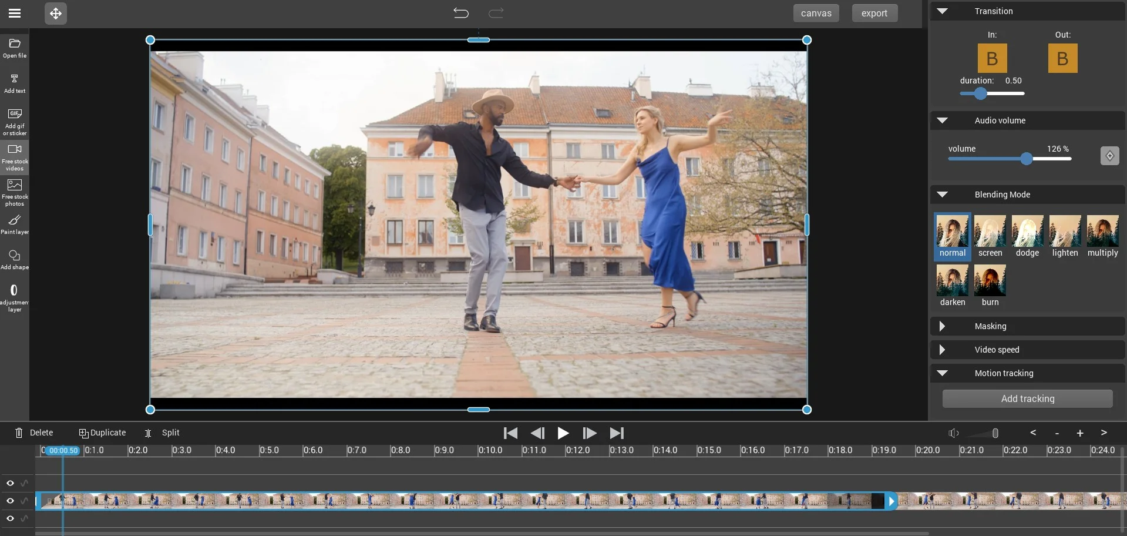Image resolution: width=1127 pixels, height=536 pixels.
Task: Zoom out the timeline with minus
Action: (1057, 433)
